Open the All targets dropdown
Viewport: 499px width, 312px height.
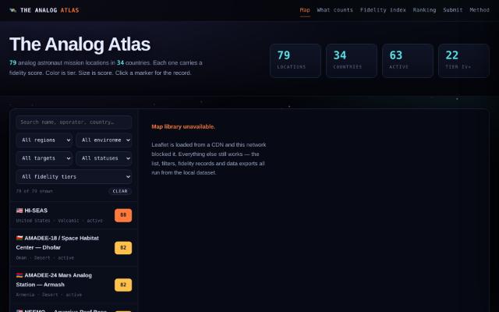click(x=44, y=158)
